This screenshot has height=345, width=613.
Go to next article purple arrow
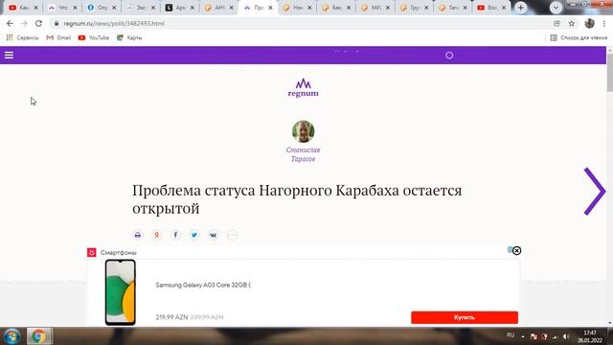[594, 192]
